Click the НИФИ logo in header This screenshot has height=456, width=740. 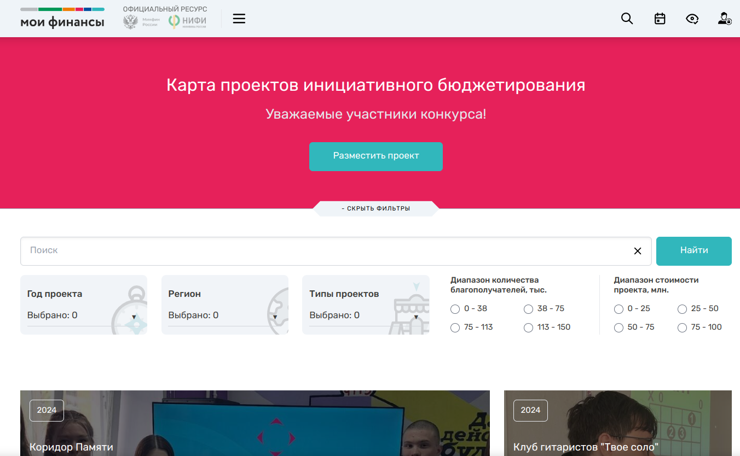click(188, 22)
